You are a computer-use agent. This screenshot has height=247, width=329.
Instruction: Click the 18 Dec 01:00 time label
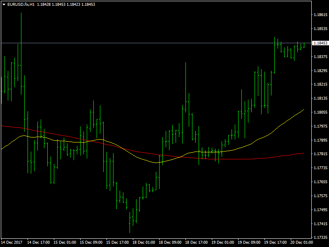coord(144,242)
